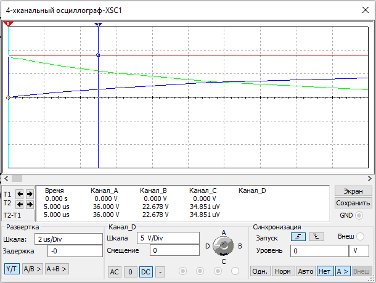This screenshot has height=283, width=376.
Task: Choose A+B display mode
Action: tap(57, 269)
